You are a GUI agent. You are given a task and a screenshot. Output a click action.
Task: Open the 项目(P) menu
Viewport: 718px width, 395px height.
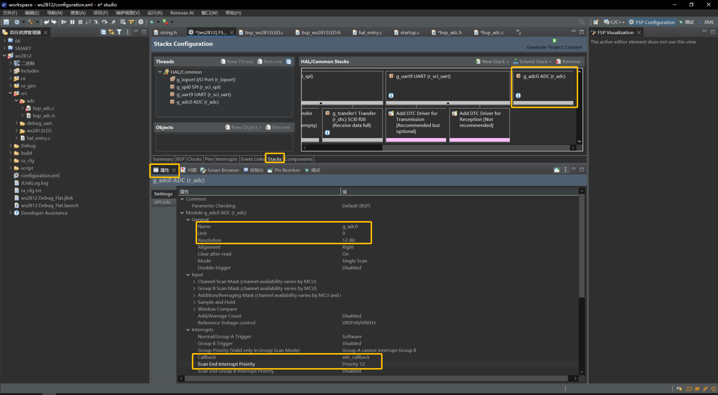(x=101, y=13)
